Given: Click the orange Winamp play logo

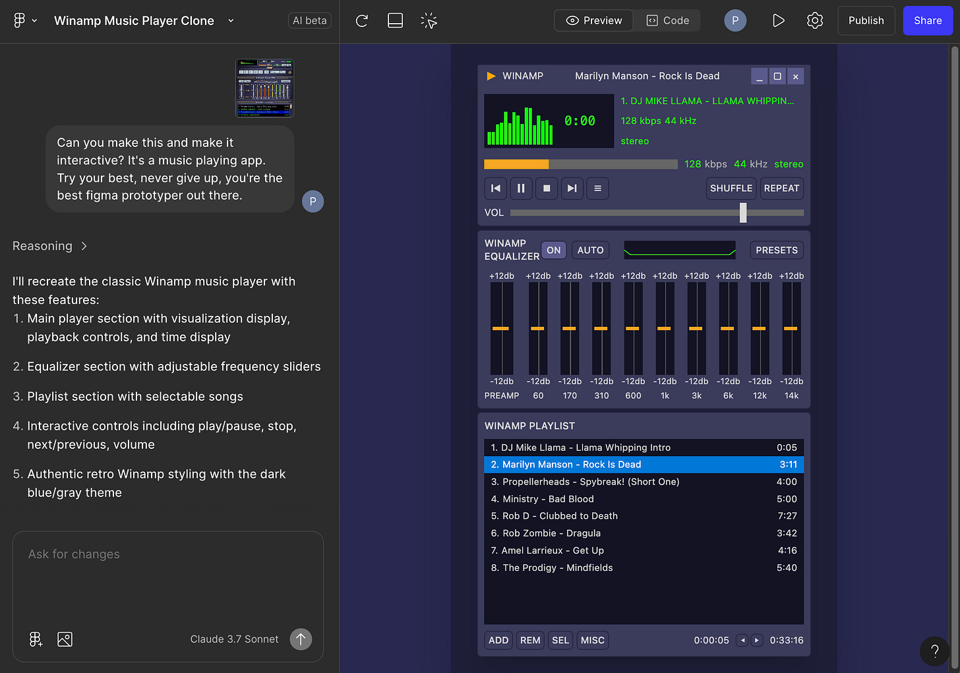Looking at the screenshot, I should point(491,76).
